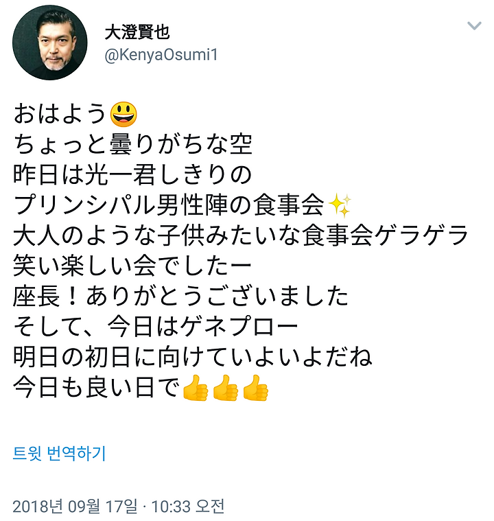Click the line starting 大人のような子供みたいな
This screenshot has height=521, width=494.
(x=241, y=235)
